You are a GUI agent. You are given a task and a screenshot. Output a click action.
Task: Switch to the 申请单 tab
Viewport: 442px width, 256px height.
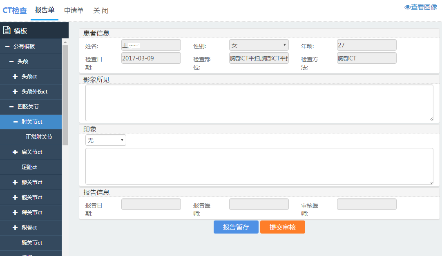pos(74,11)
